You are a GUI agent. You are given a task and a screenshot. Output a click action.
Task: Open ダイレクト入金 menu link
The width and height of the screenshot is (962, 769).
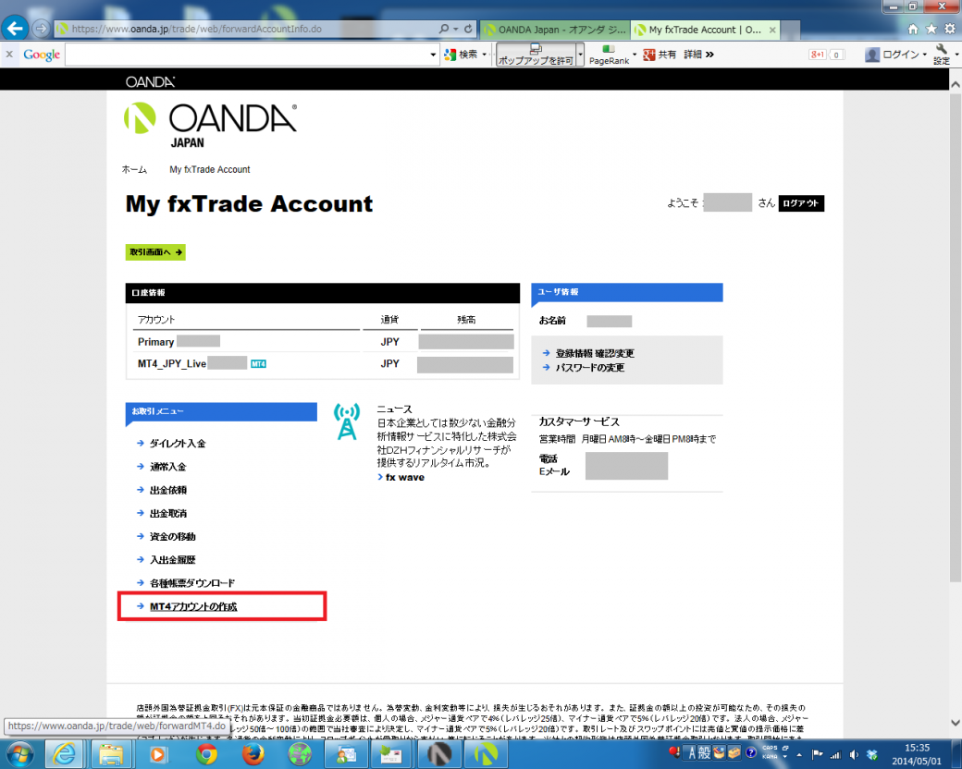click(x=178, y=444)
